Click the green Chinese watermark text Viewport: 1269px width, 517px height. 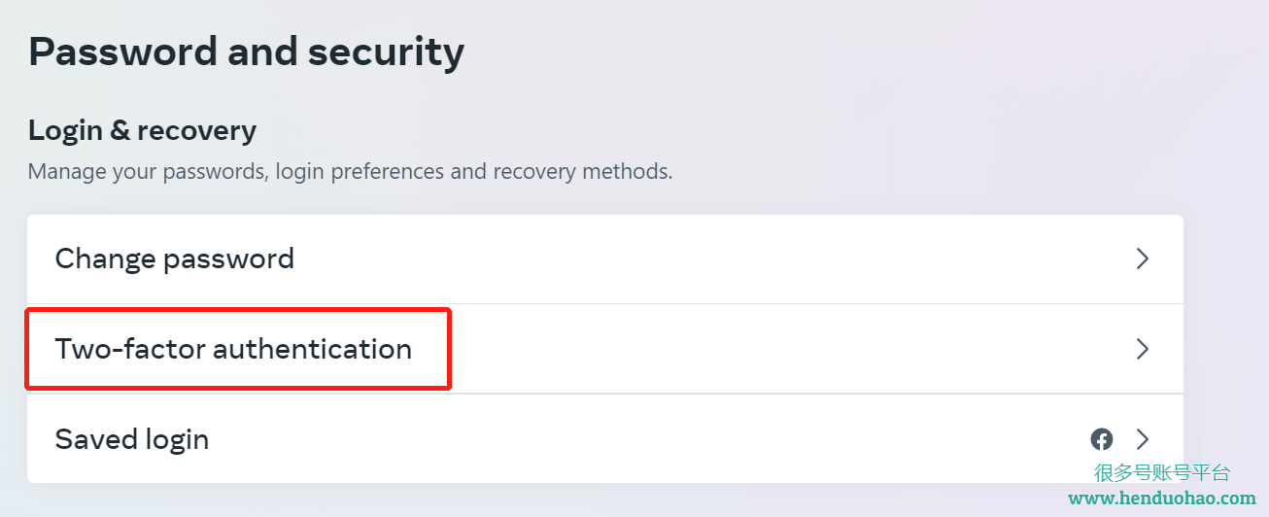(1162, 473)
